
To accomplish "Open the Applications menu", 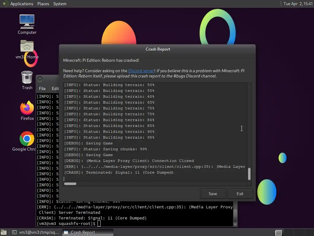I will pos(22,4).
